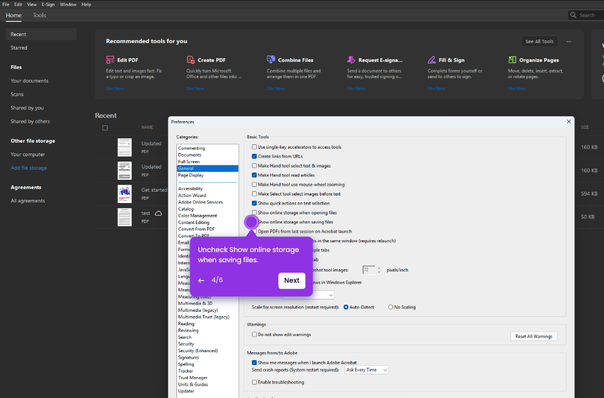Close the Preferences dialog
Viewport: 604px width, 398px height.
coord(568,122)
